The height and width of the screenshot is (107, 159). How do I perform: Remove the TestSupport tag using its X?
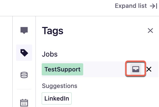tap(149, 69)
